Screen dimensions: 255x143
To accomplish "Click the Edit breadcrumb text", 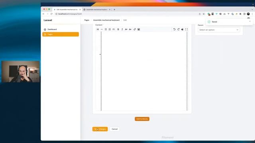I will tap(125, 20).
